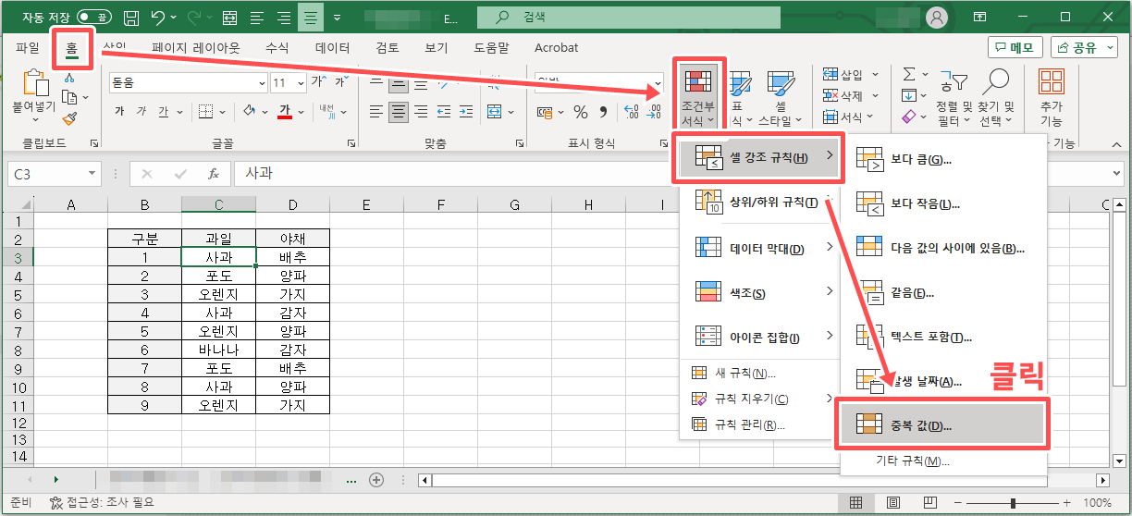1132x516 pixels.
Task: Toggle underline formatting
Action: coord(164,111)
